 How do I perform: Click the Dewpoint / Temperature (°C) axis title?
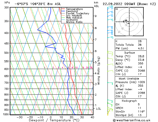54,120
